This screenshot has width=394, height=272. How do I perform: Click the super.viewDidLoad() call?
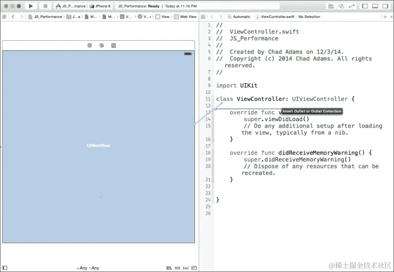point(277,119)
